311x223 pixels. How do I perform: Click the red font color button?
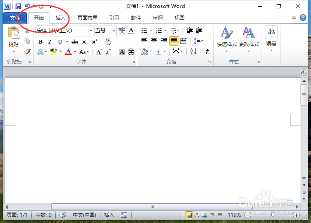pyautogui.click(x=68, y=52)
